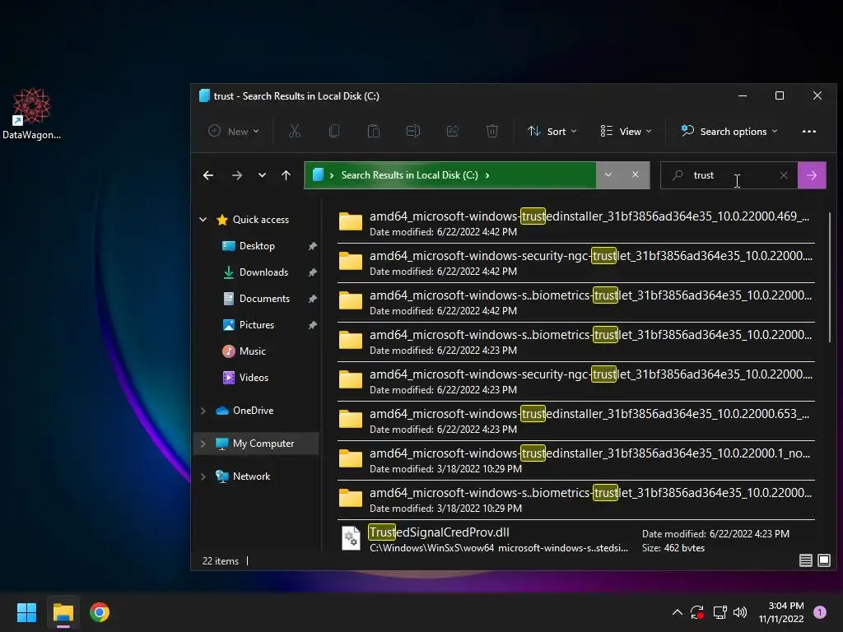Go forward with the right arrow
Viewport: 843px width, 632px height.
coord(236,175)
